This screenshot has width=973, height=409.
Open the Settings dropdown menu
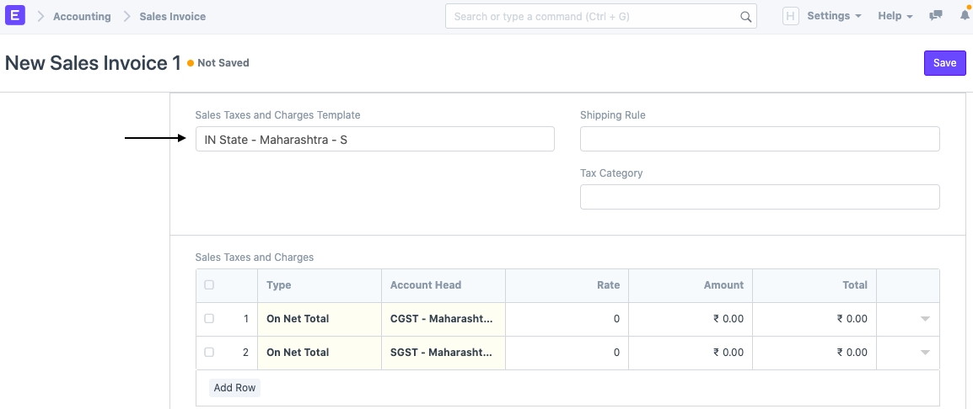(x=833, y=16)
